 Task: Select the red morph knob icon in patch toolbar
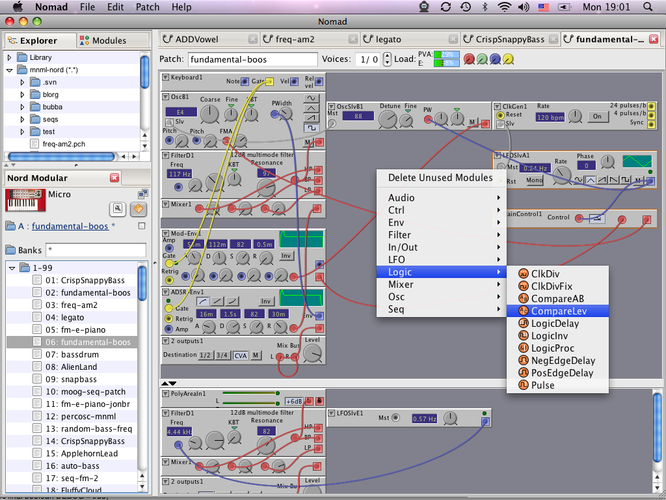469,59
